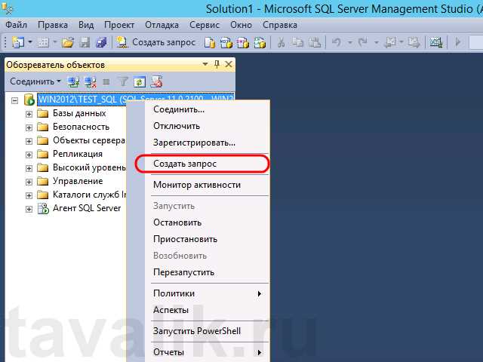The image size is (483, 362).
Task: Expand the Репликация folder
Action: point(29,155)
